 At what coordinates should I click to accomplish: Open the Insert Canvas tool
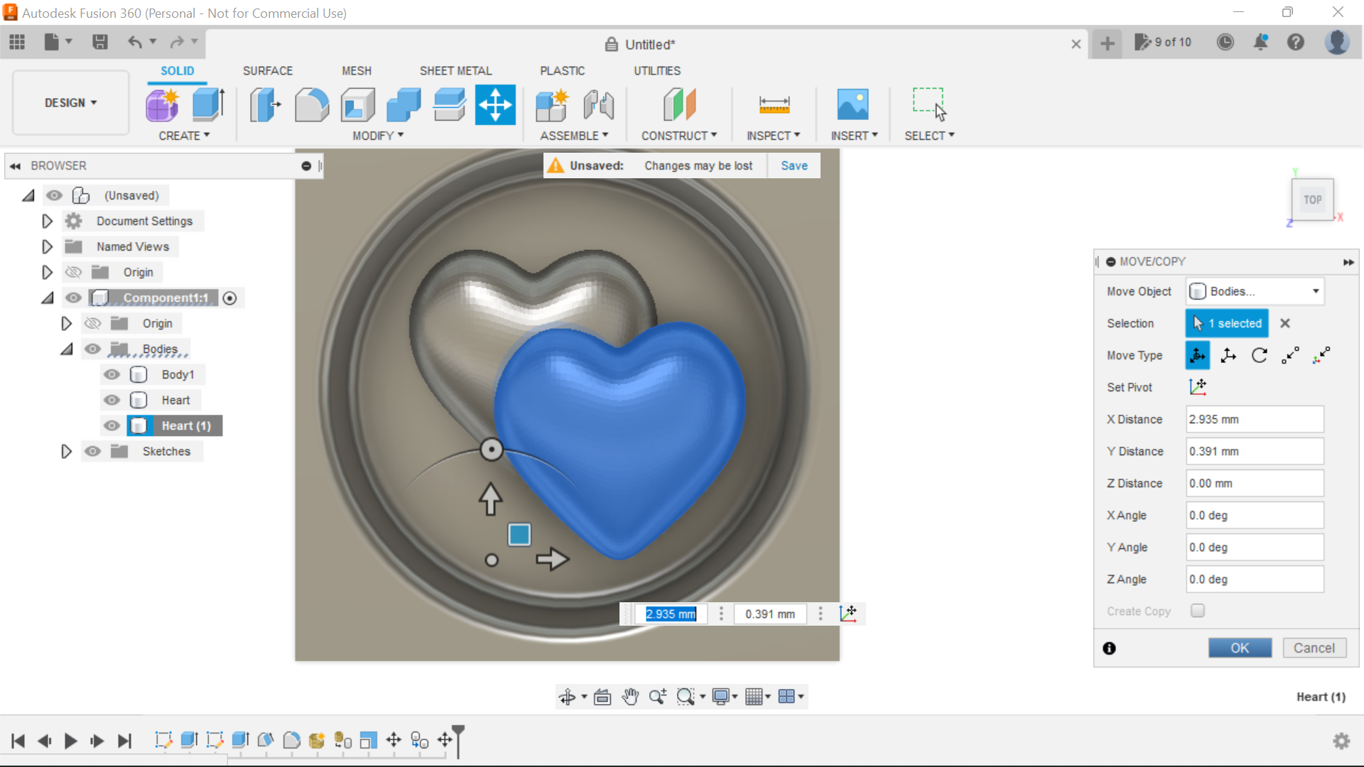(x=853, y=104)
